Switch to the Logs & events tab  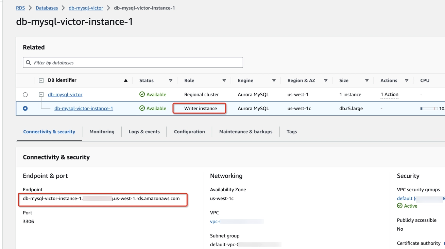click(144, 132)
